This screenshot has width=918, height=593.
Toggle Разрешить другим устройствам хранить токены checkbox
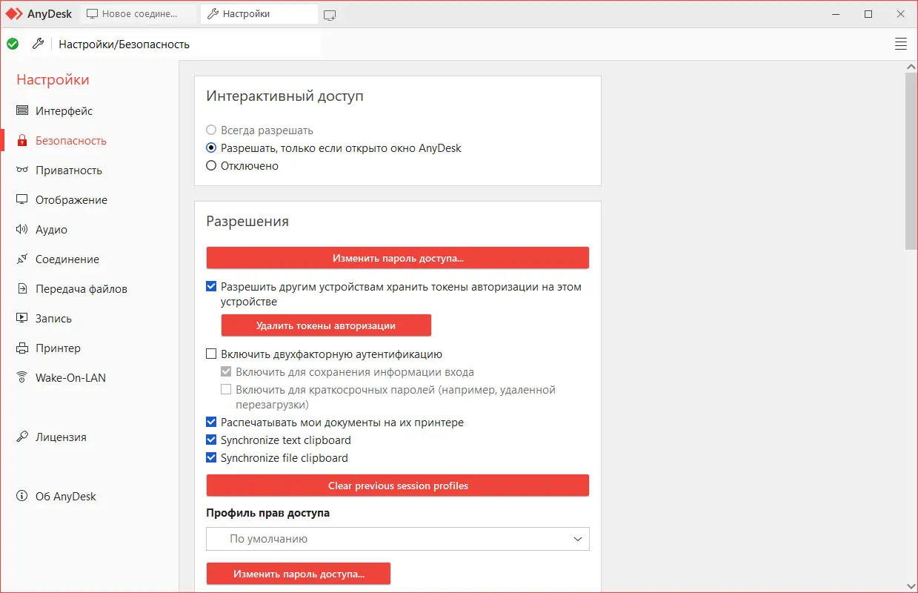pos(211,286)
